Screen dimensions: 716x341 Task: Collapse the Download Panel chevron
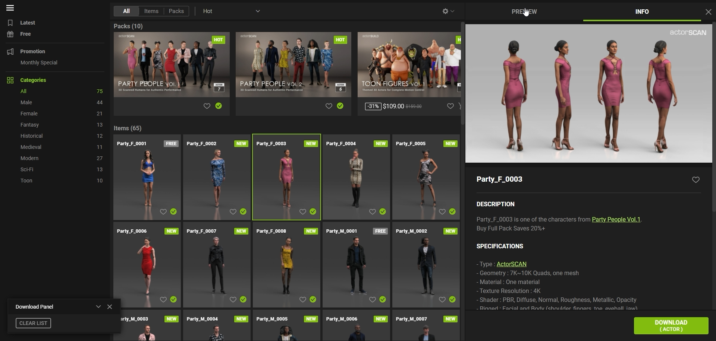pyautogui.click(x=98, y=307)
